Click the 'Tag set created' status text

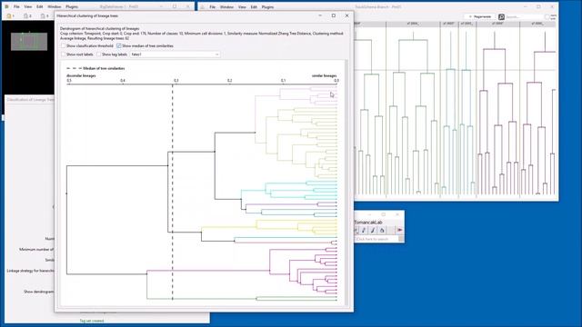point(92,321)
